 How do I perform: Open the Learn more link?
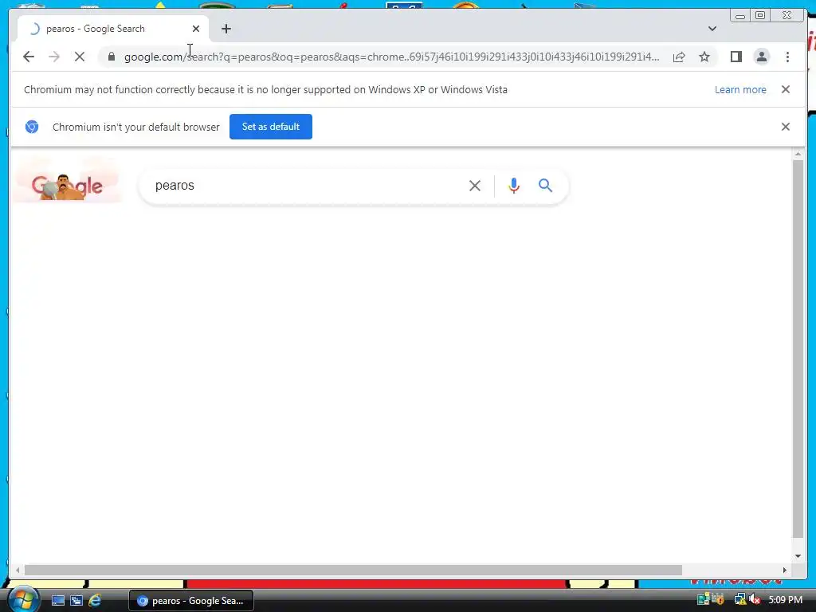740,89
